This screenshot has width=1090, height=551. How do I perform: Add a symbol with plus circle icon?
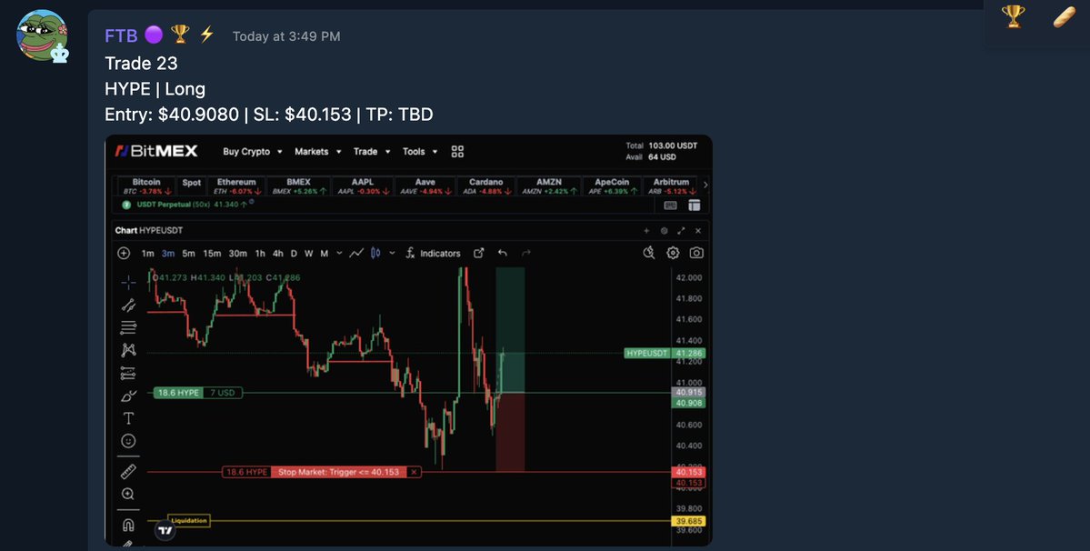[124, 254]
